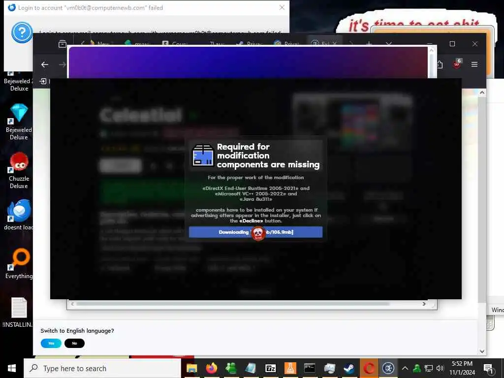Switch to the first 'Privac...' browser tab
The width and height of the screenshot is (504, 378).
click(x=250, y=43)
